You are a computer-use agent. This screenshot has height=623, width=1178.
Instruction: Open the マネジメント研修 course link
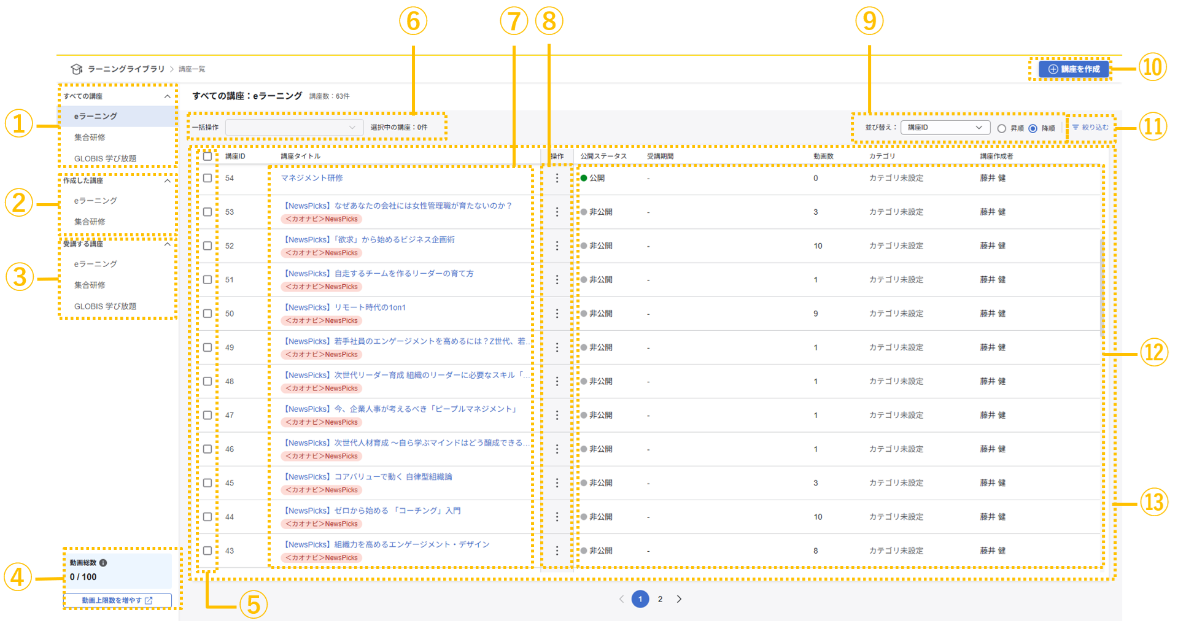point(312,178)
